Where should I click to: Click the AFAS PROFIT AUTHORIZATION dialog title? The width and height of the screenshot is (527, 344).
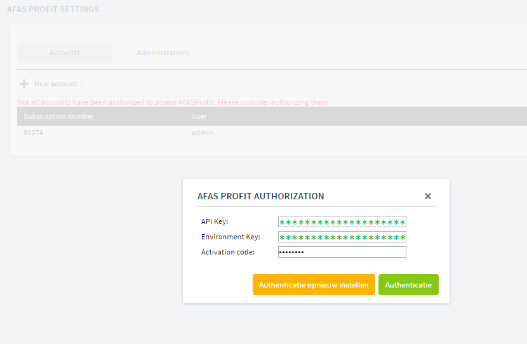(261, 196)
